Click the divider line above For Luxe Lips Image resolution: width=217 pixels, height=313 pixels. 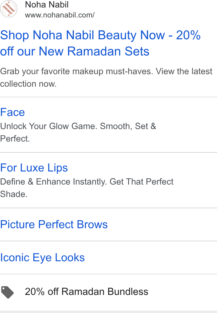coord(109,152)
